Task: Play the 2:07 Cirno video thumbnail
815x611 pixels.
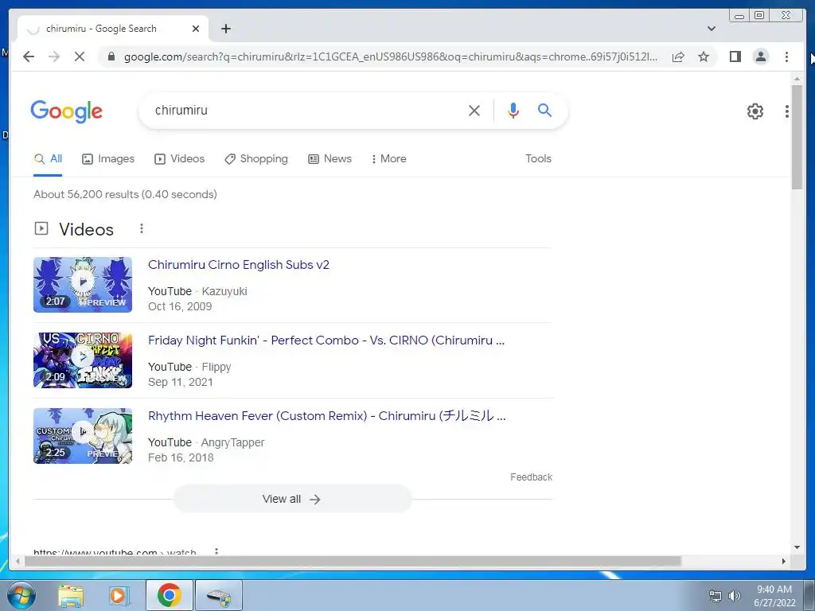Action: (x=83, y=285)
